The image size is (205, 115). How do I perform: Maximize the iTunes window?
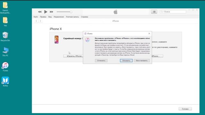click(x=193, y=10)
